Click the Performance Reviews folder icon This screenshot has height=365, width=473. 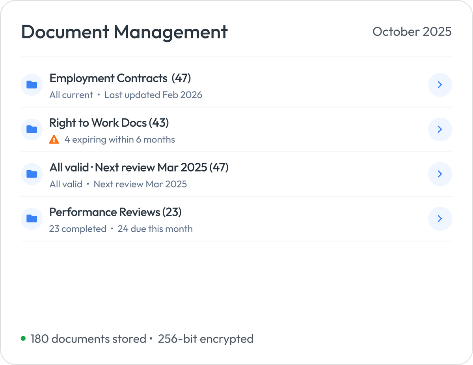coord(32,219)
